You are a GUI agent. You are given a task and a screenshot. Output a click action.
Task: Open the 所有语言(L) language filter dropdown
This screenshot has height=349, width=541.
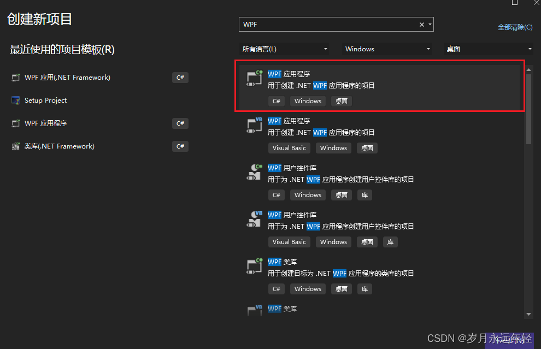click(284, 49)
